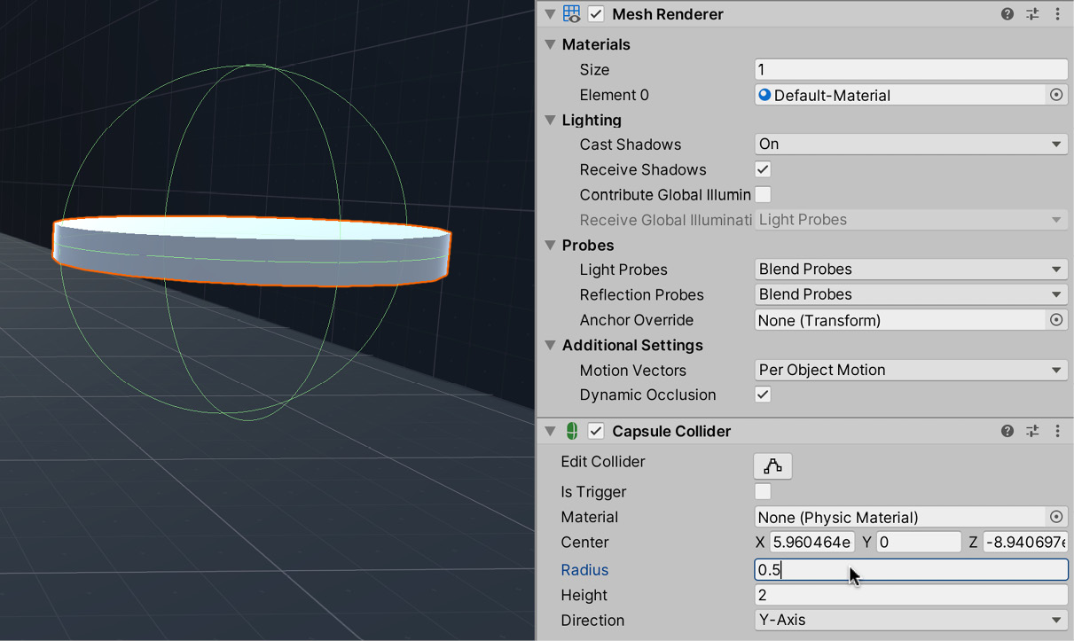Click the Receive Global Illumination dropdown

pos(911,220)
